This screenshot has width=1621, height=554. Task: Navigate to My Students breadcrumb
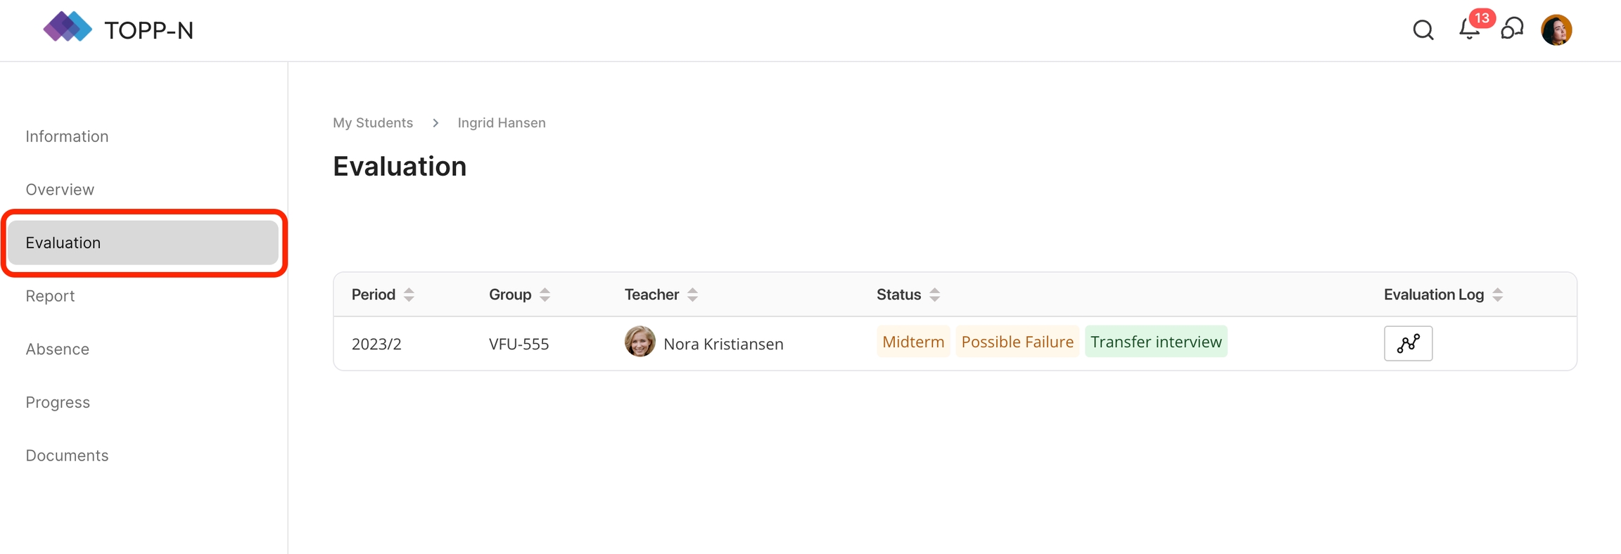tap(372, 123)
